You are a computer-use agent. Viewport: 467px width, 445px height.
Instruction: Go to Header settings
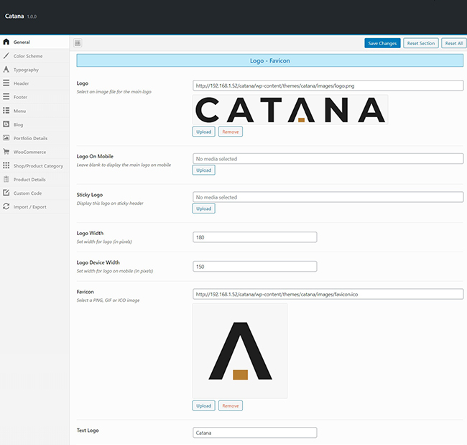[34, 83]
